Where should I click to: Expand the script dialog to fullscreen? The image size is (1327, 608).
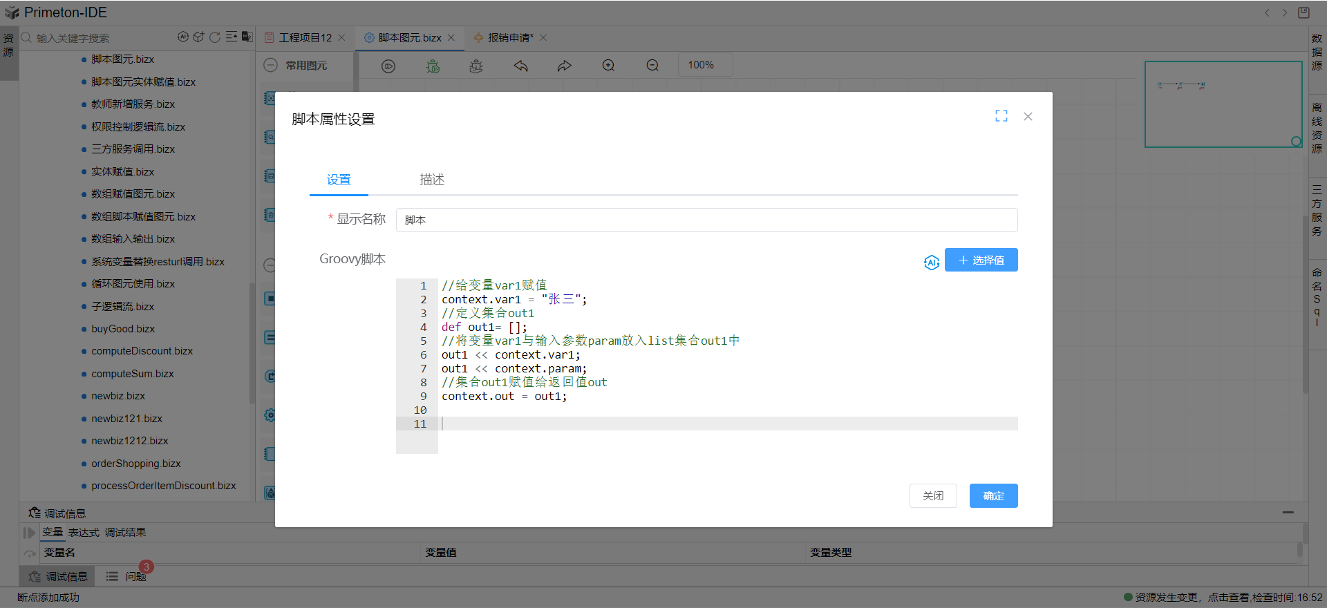1001,116
